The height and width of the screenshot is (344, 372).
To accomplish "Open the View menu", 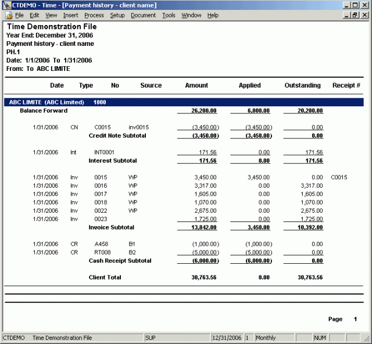I will 51,15.
